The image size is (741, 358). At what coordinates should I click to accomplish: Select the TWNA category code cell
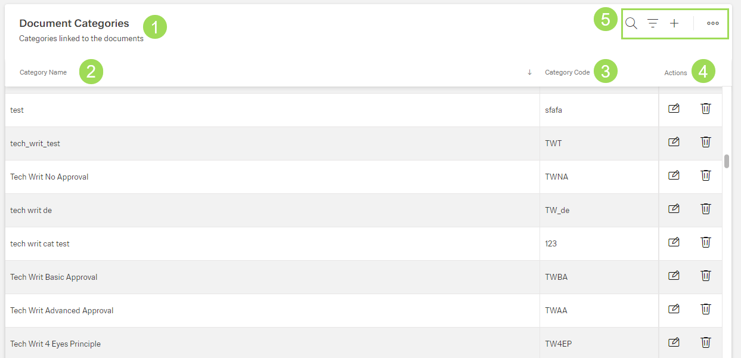[557, 177]
